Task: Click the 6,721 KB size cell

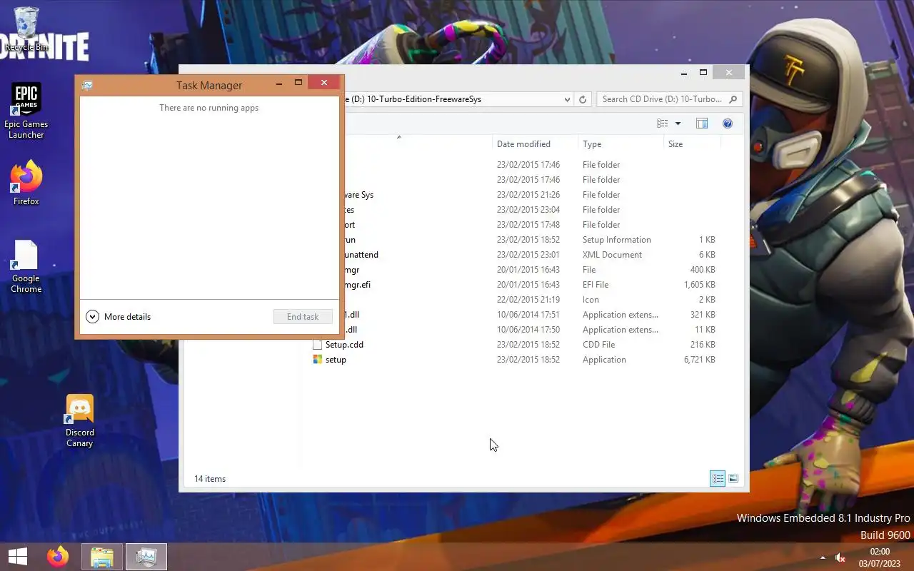Action: pos(700,360)
